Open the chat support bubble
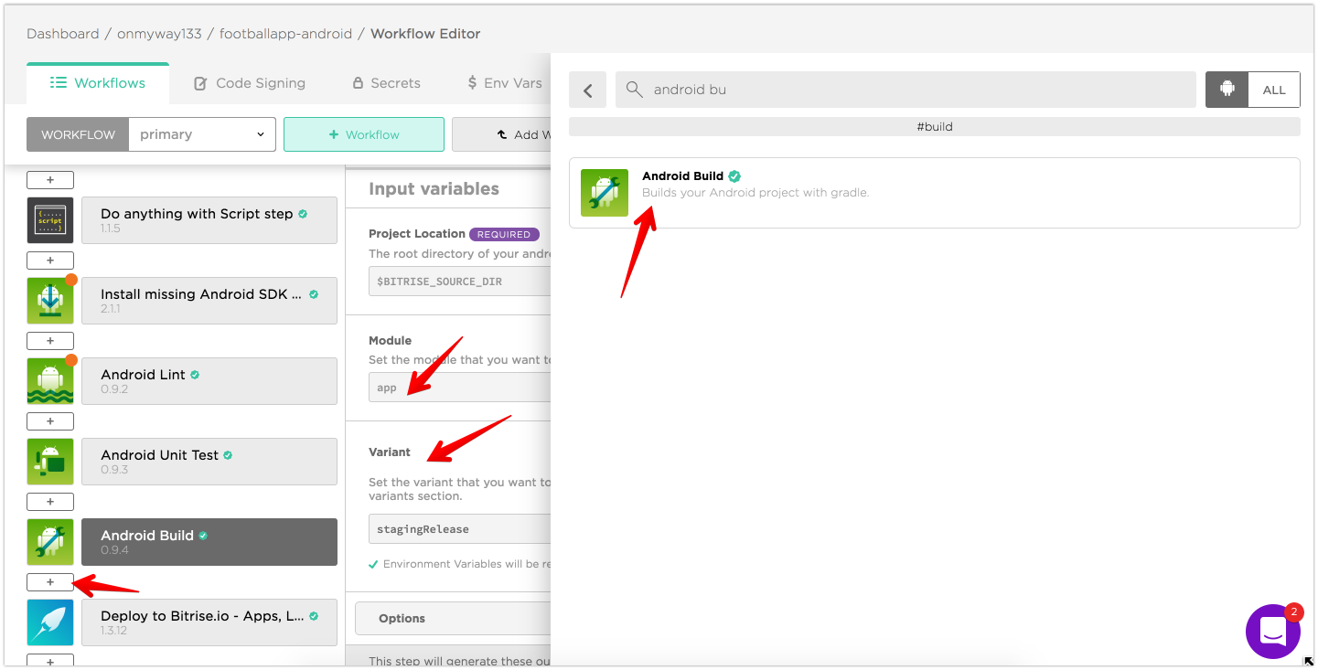This screenshot has height=670, width=1318. (1272, 631)
